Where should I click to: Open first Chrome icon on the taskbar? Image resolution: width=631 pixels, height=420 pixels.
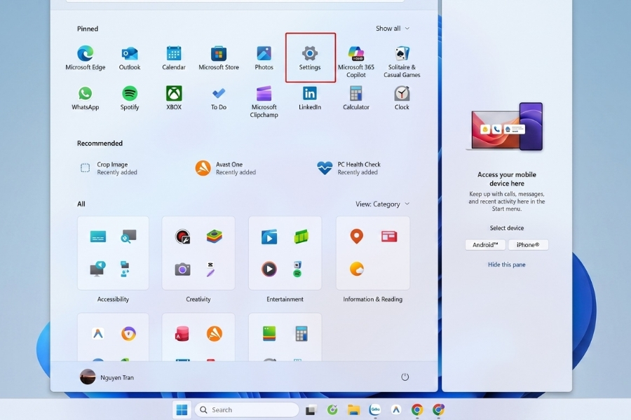(417, 409)
